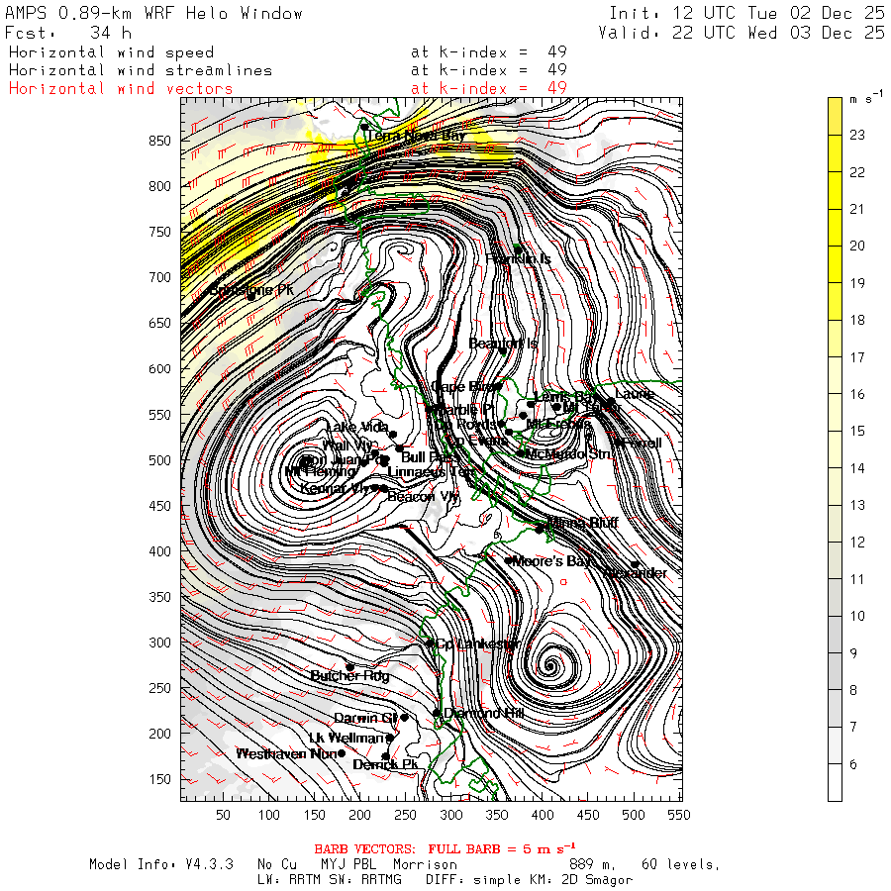Click the Alexander station label

point(635,573)
